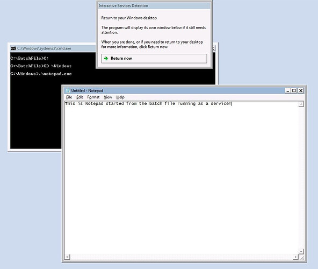Open the Format menu in Notepad

pos(93,97)
